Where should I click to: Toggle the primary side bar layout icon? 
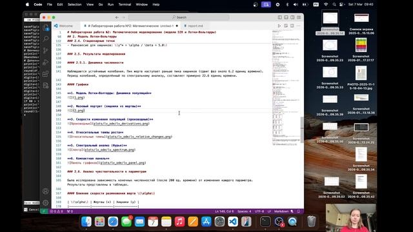(279, 17)
